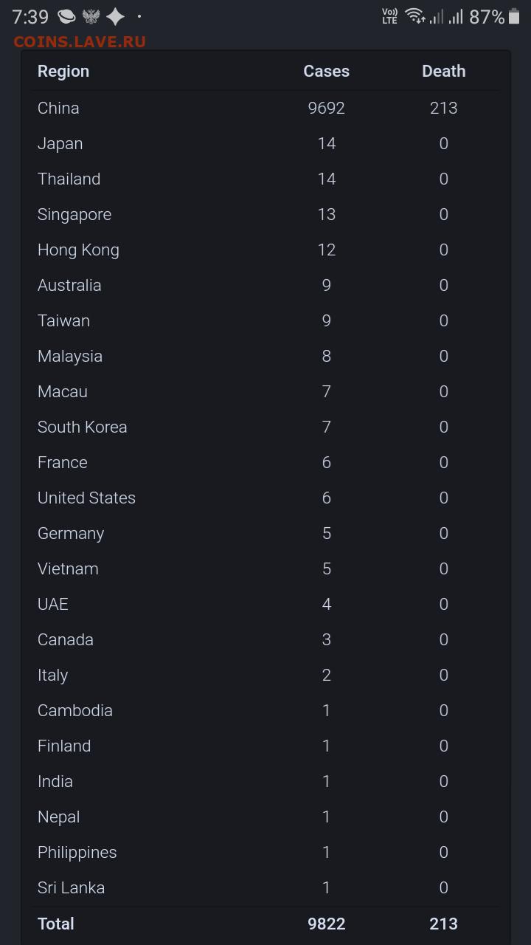This screenshot has width=531, height=945.
Task: Tap the Wi-Fi signal icon
Action: click(414, 16)
